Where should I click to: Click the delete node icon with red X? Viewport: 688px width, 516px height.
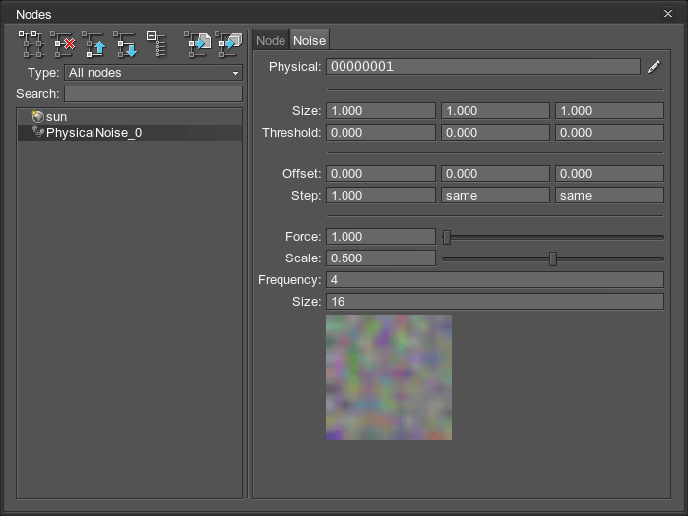coord(63,44)
